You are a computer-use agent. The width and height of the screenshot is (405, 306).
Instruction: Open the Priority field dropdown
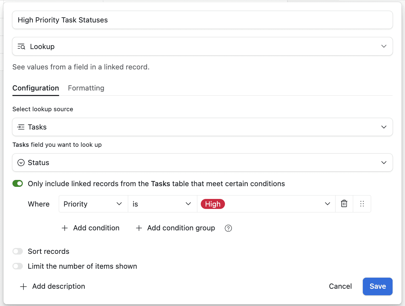(93, 204)
